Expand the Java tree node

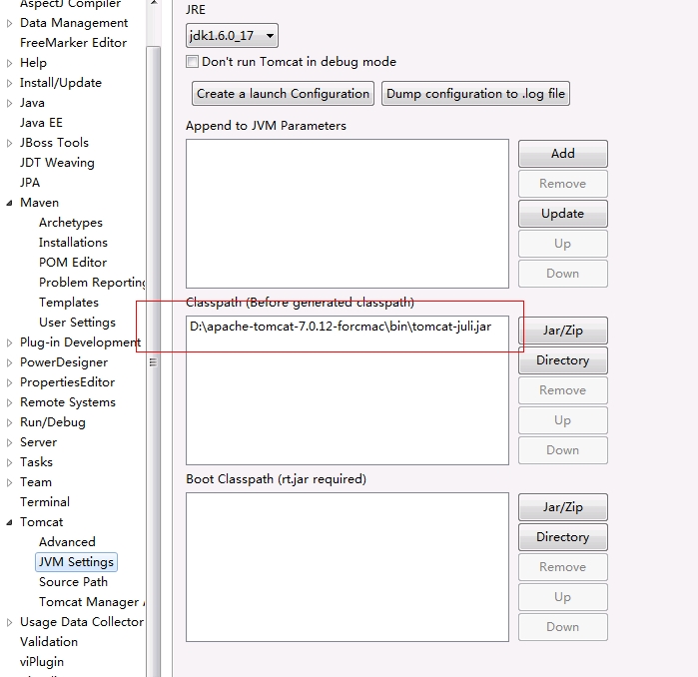tap(9, 103)
